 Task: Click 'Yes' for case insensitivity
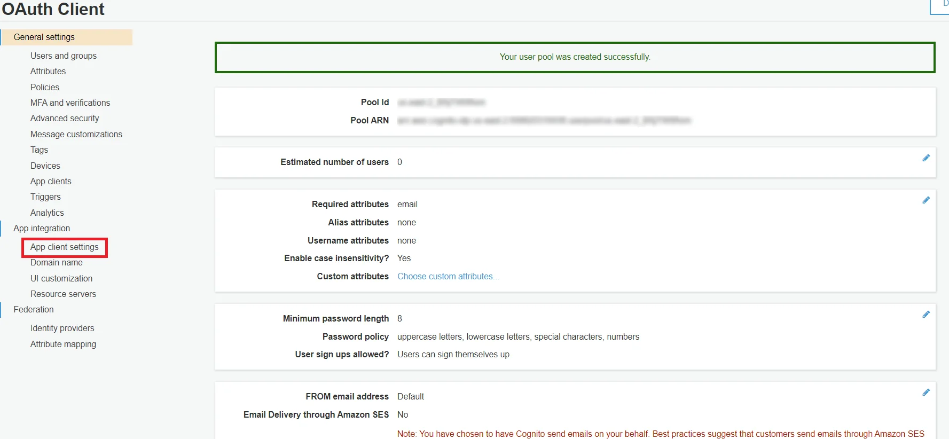pyautogui.click(x=404, y=258)
